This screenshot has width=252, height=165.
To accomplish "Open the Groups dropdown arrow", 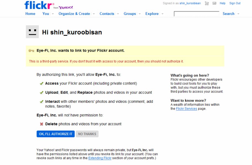I will pos(140,14).
